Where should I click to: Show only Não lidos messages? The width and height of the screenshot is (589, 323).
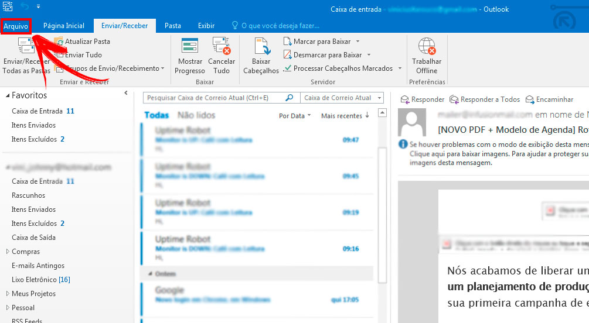[x=196, y=115]
